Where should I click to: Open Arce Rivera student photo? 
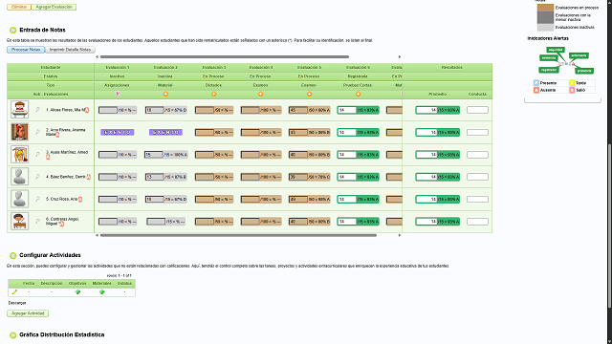click(19, 132)
